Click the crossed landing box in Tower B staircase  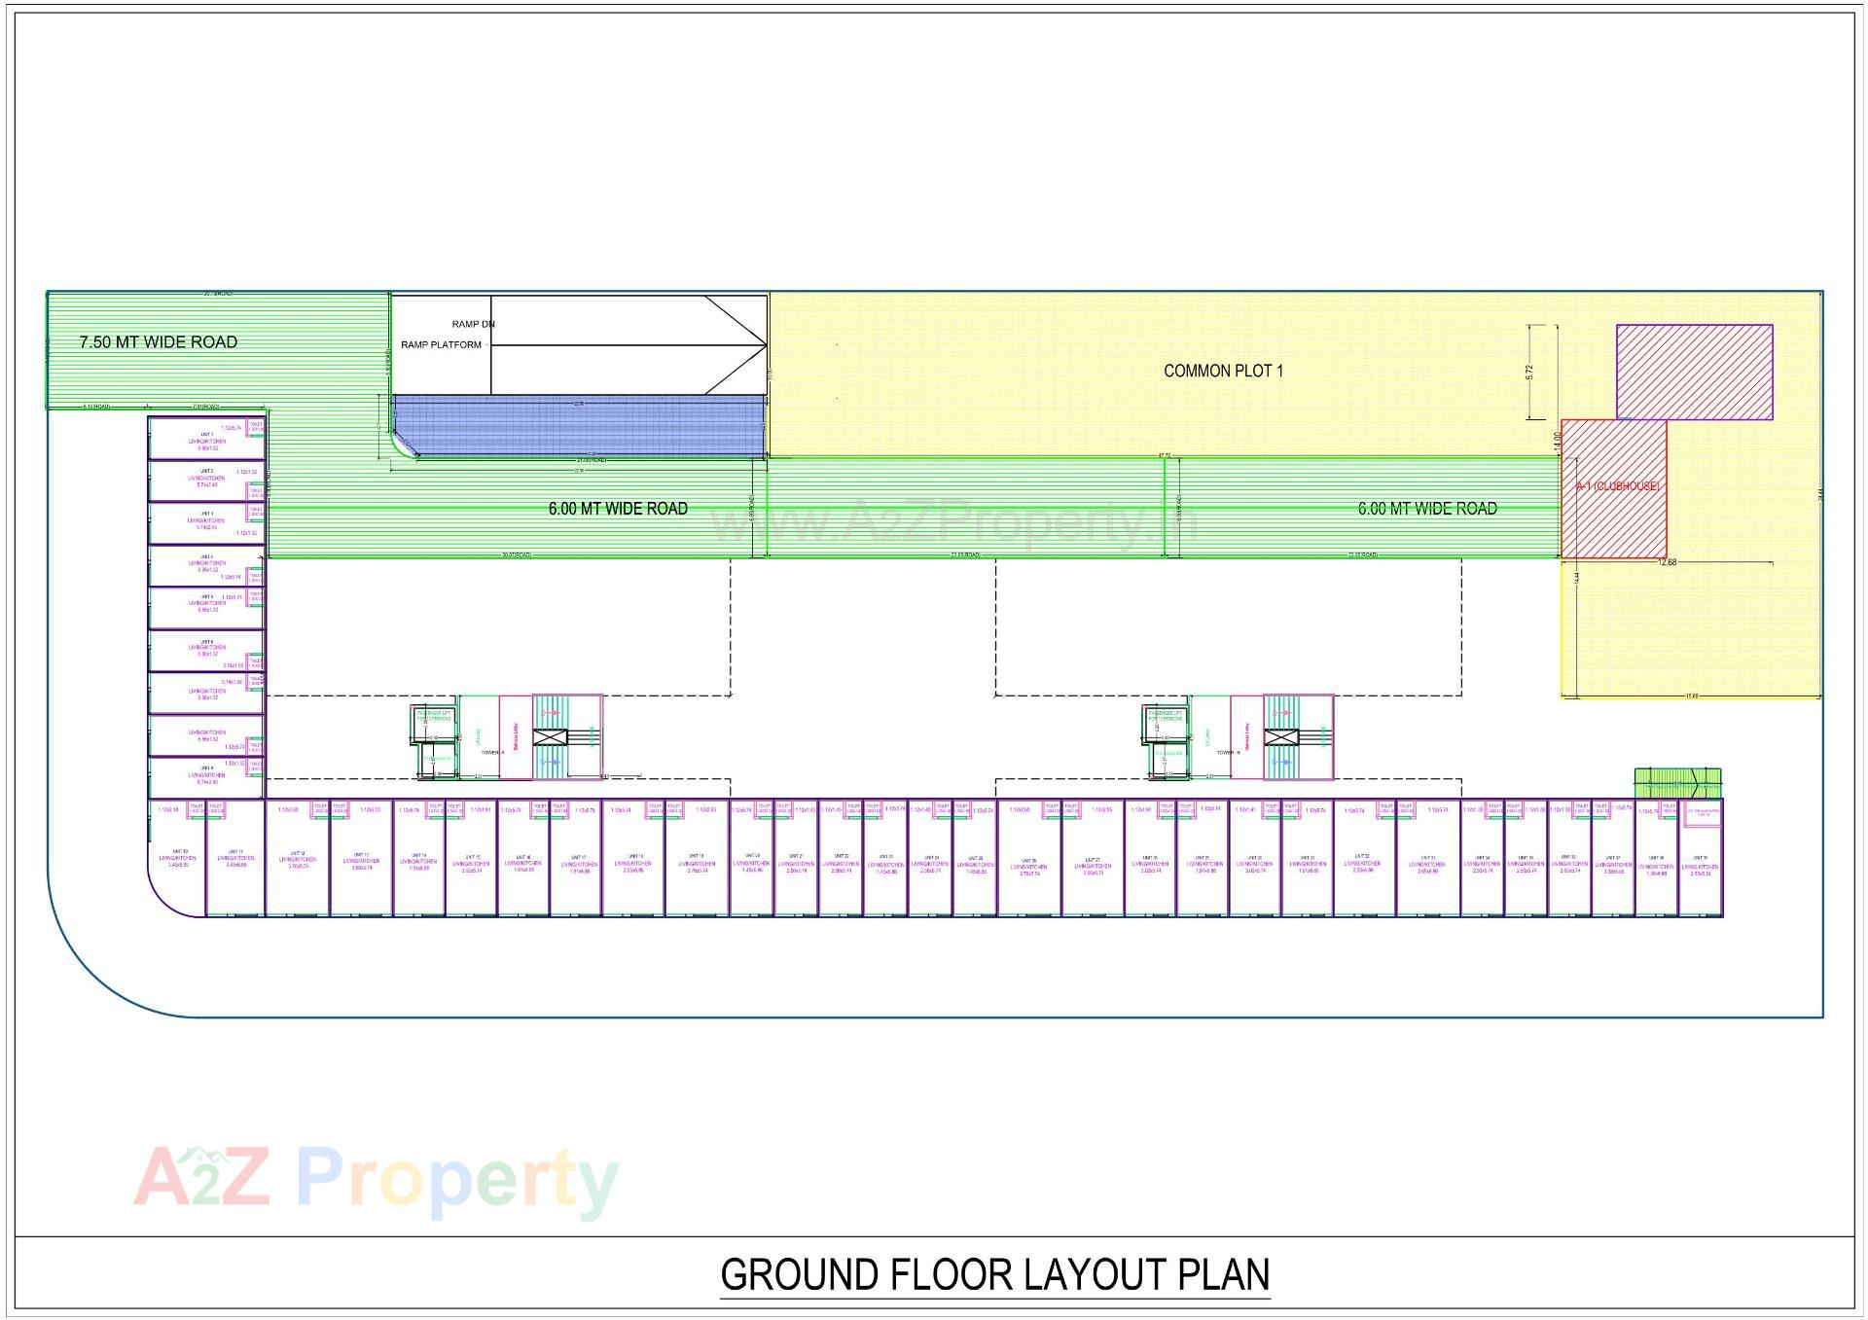(1281, 737)
